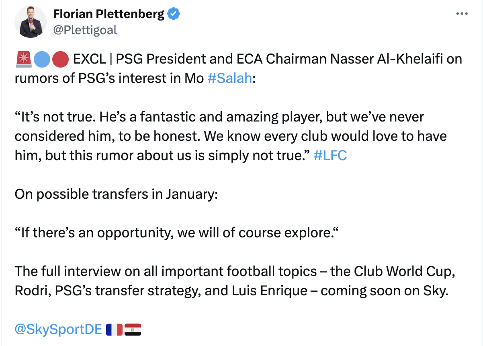The height and width of the screenshot is (346, 483).
Task: Open the @SkySportDE mention
Action: [58, 329]
